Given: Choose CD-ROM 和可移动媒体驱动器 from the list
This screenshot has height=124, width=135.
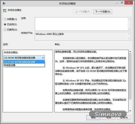Looking at the screenshot, I should (24, 62).
